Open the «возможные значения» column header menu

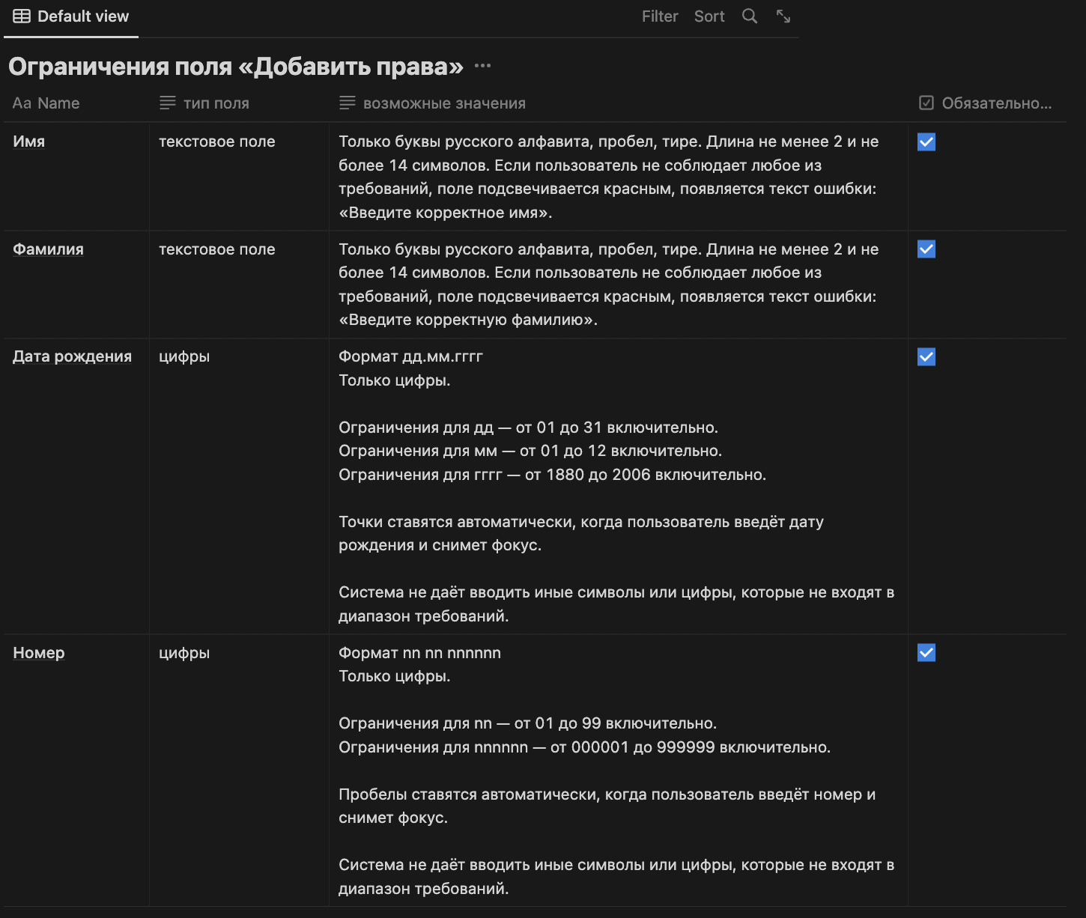432,103
